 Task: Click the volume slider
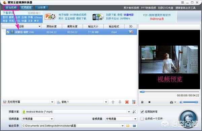(x=191, y=102)
